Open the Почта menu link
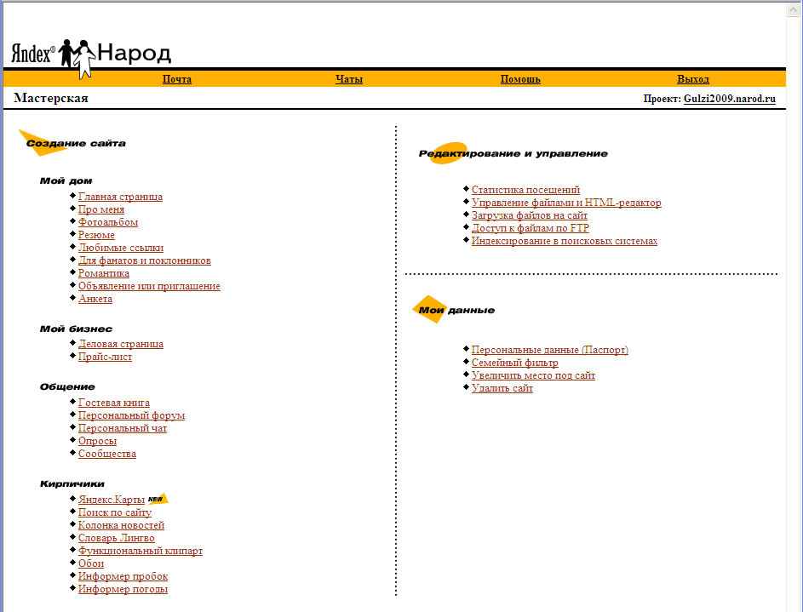Image resolution: width=803 pixels, height=612 pixels. pyautogui.click(x=177, y=79)
